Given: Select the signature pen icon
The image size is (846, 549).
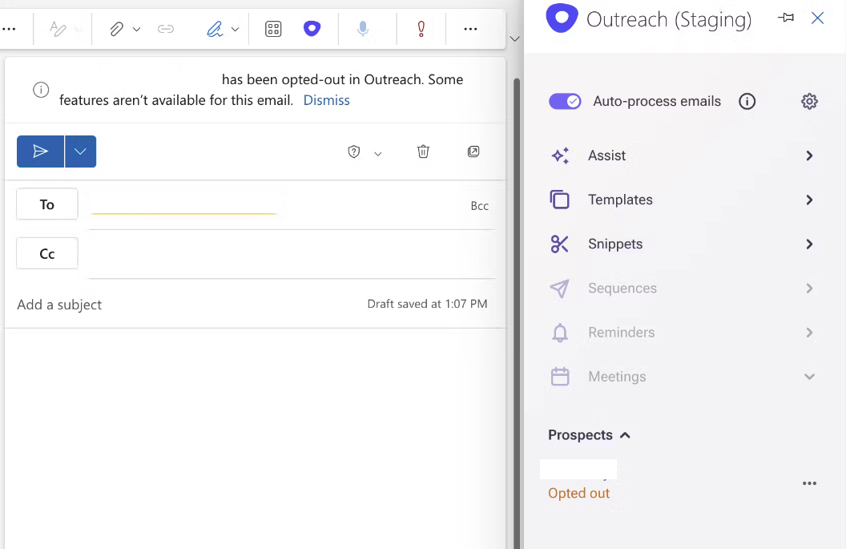Looking at the screenshot, I should coord(216,28).
